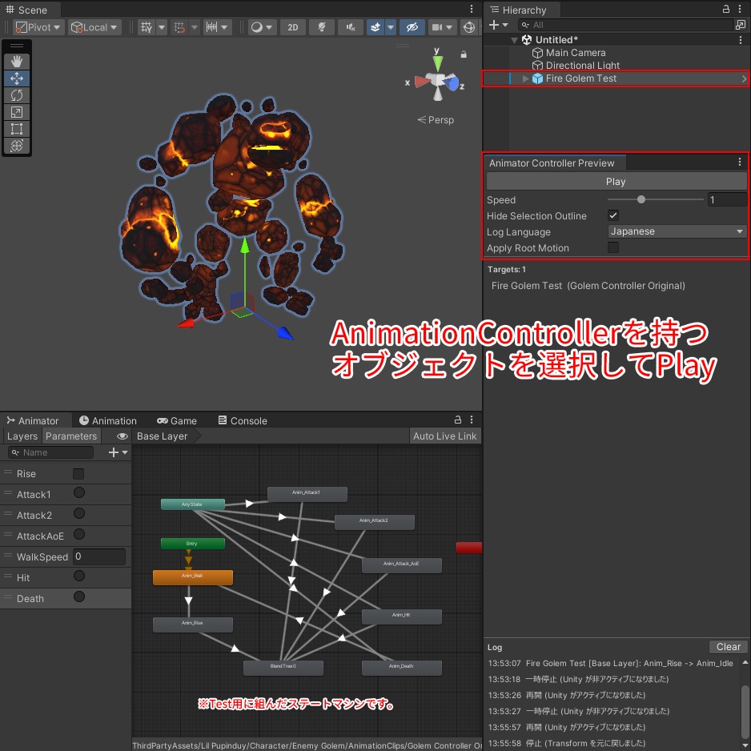Uncheck Hide Selection Outline
This screenshot has width=751, height=751.
613,215
